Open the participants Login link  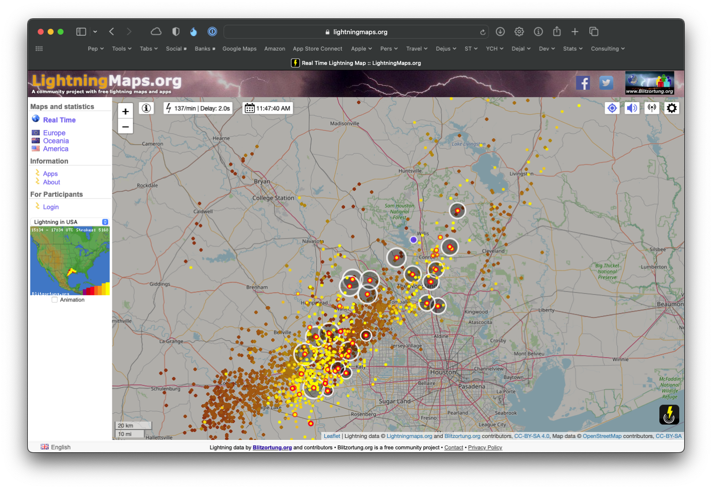tap(51, 207)
